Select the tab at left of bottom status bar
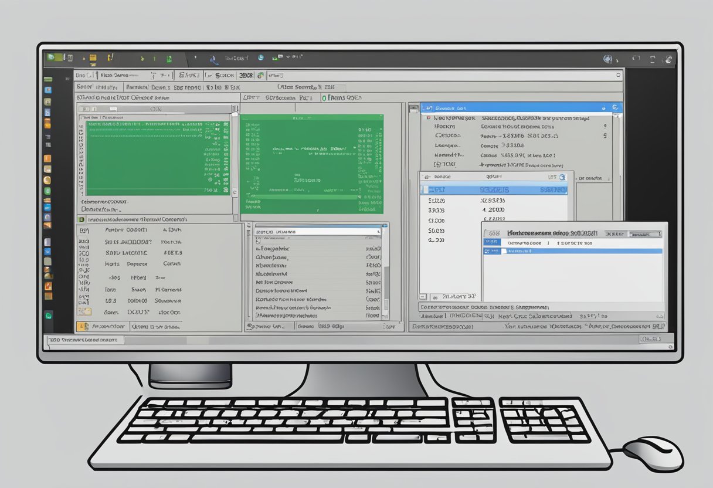The height and width of the screenshot is (488, 713). click(x=82, y=340)
